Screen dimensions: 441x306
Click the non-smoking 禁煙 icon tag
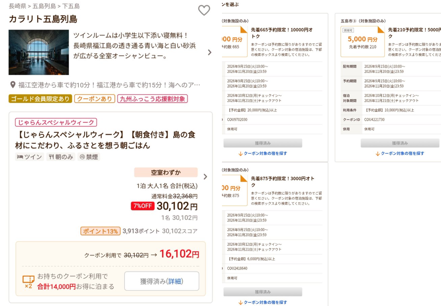pos(89,157)
